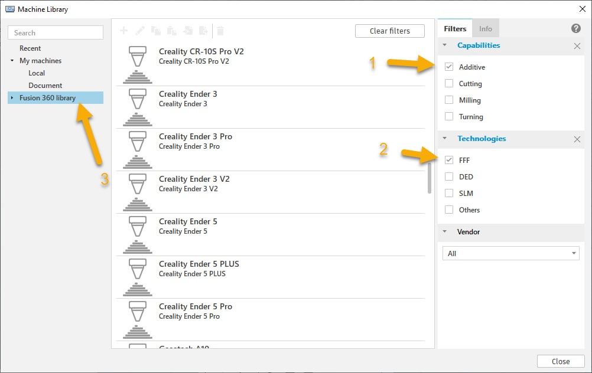Click the 'Creality Ender 5 Pro' title text
Viewport: 592px width, 373px height.
click(x=196, y=307)
